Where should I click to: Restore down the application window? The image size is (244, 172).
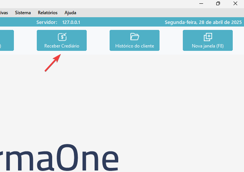click(218, 3)
